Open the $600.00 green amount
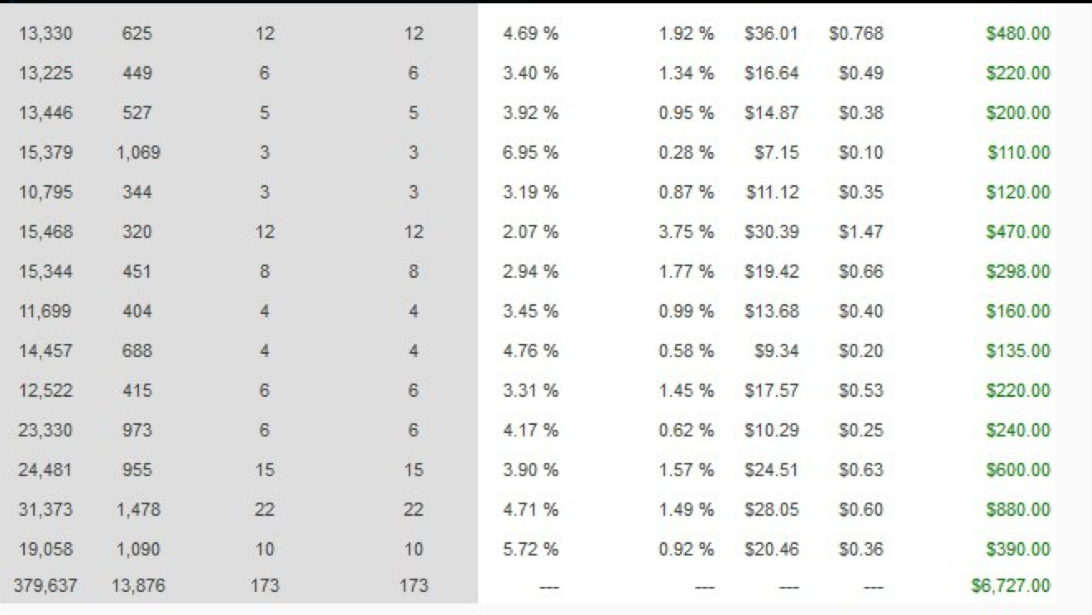The height and width of the screenshot is (615, 1092). click(x=1018, y=470)
